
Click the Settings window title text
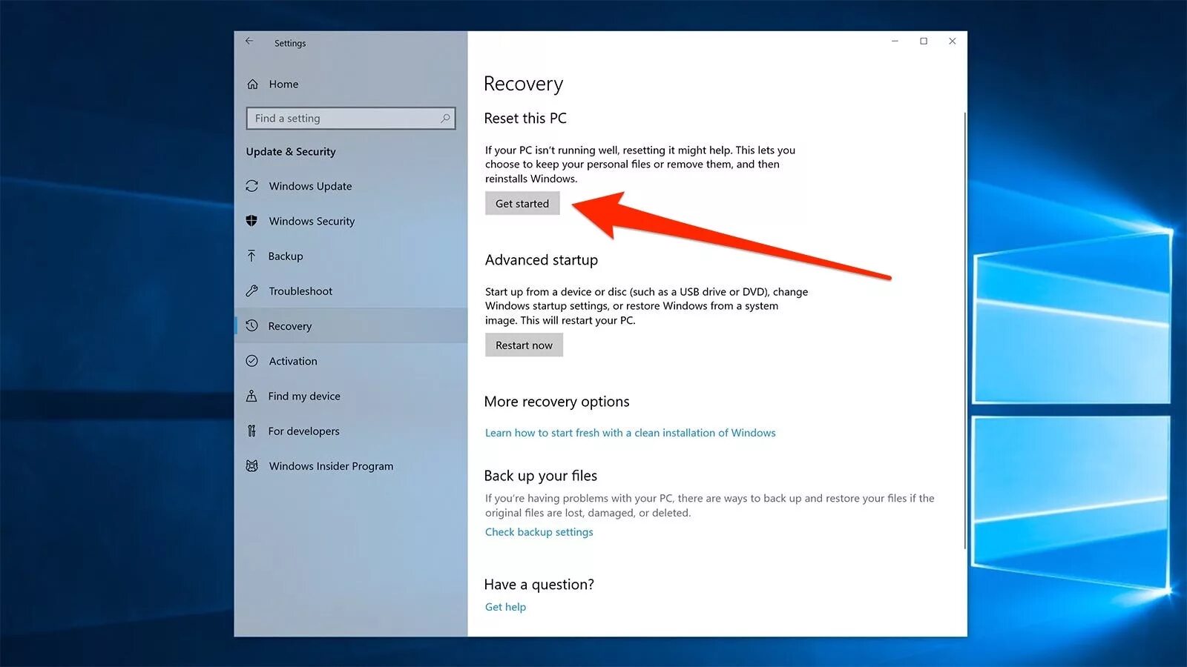tap(290, 43)
